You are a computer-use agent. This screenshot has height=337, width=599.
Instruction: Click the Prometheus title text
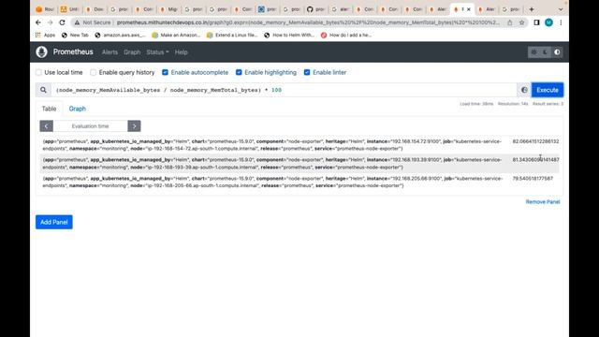click(x=73, y=52)
